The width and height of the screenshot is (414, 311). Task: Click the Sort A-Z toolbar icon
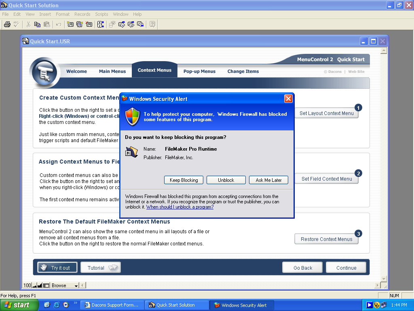tap(101, 24)
